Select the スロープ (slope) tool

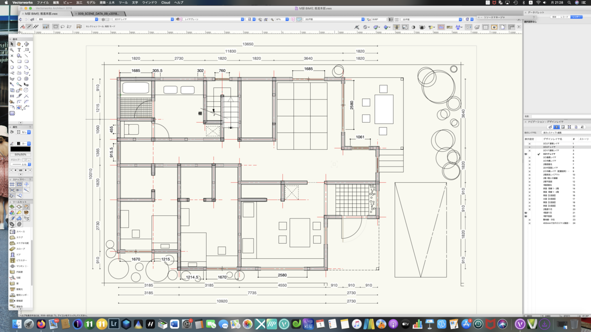(x=20, y=249)
